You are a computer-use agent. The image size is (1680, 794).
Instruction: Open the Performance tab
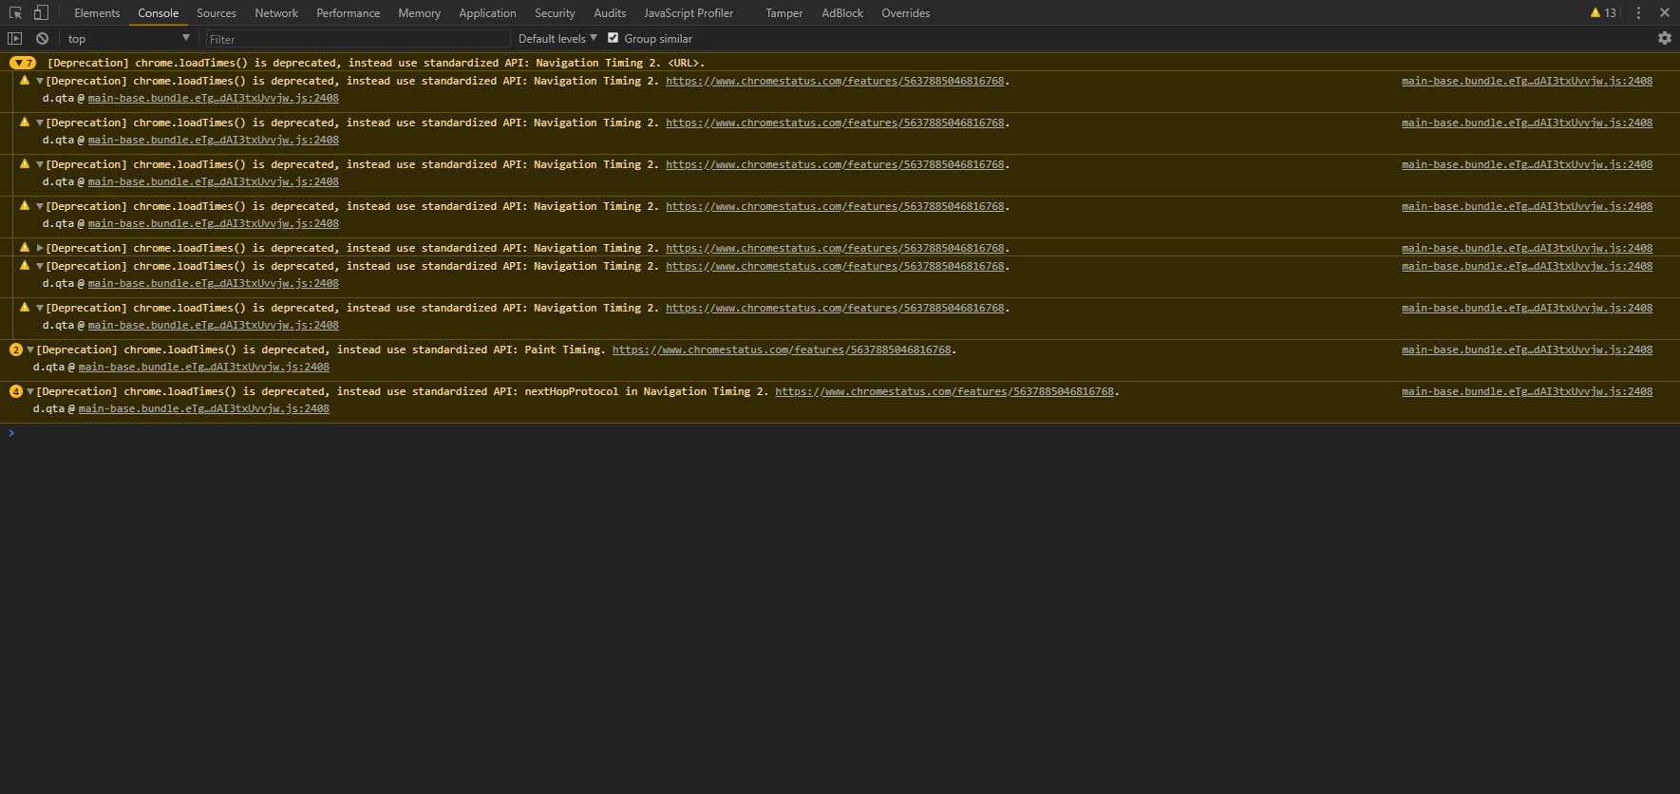tap(348, 13)
